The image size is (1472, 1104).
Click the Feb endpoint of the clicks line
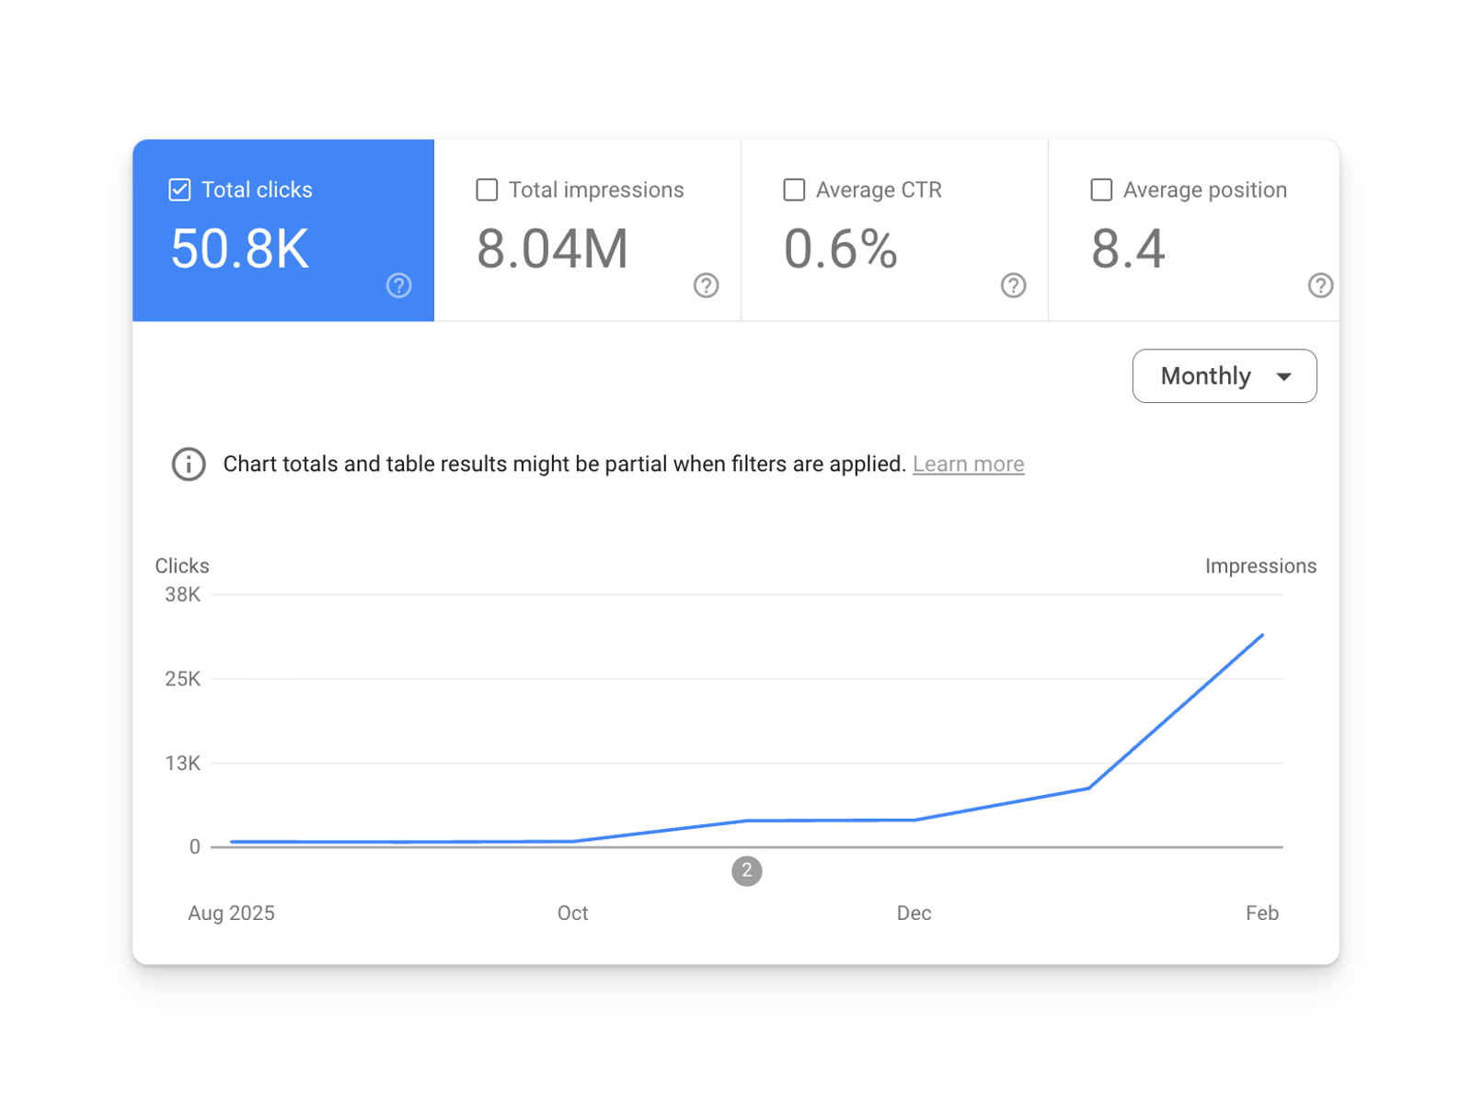tap(1262, 635)
